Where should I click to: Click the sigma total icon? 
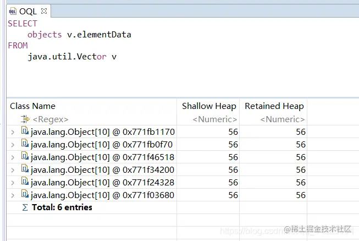point(25,207)
